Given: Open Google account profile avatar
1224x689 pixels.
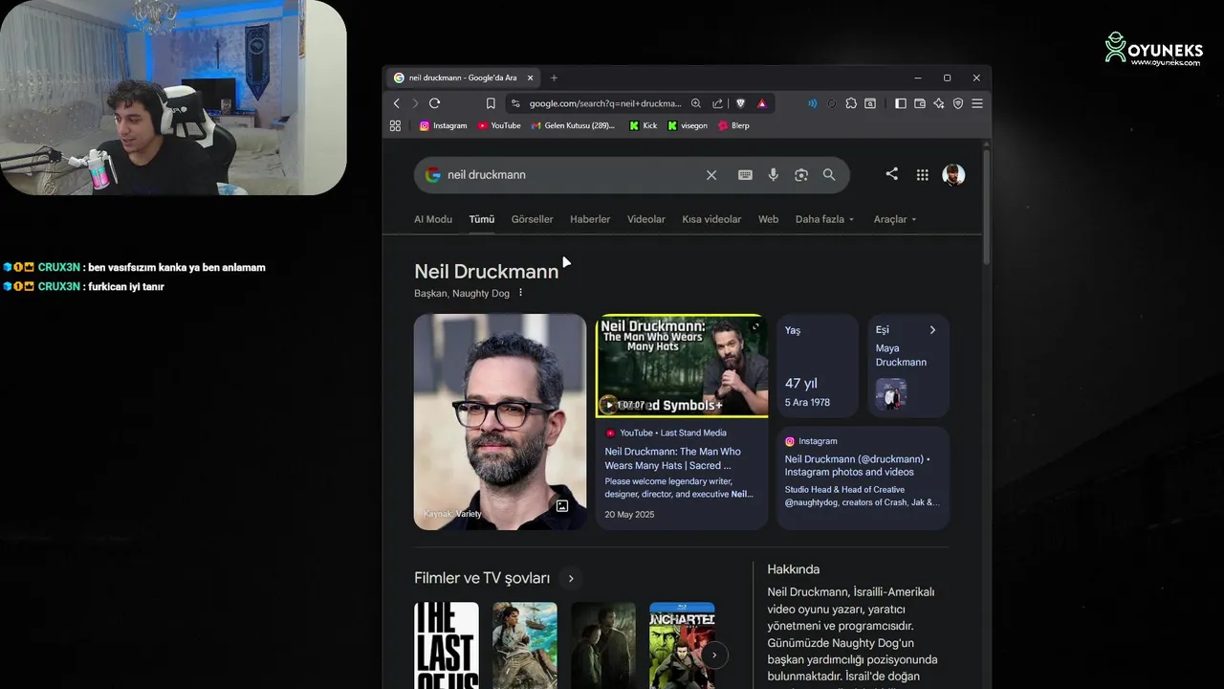Looking at the screenshot, I should 953,174.
